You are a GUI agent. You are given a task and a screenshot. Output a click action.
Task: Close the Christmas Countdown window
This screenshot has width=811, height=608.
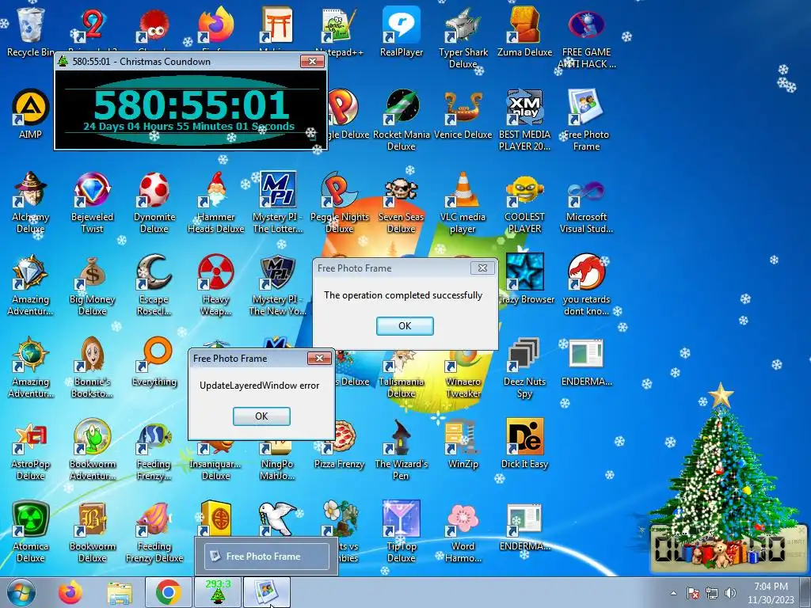tap(312, 62)
